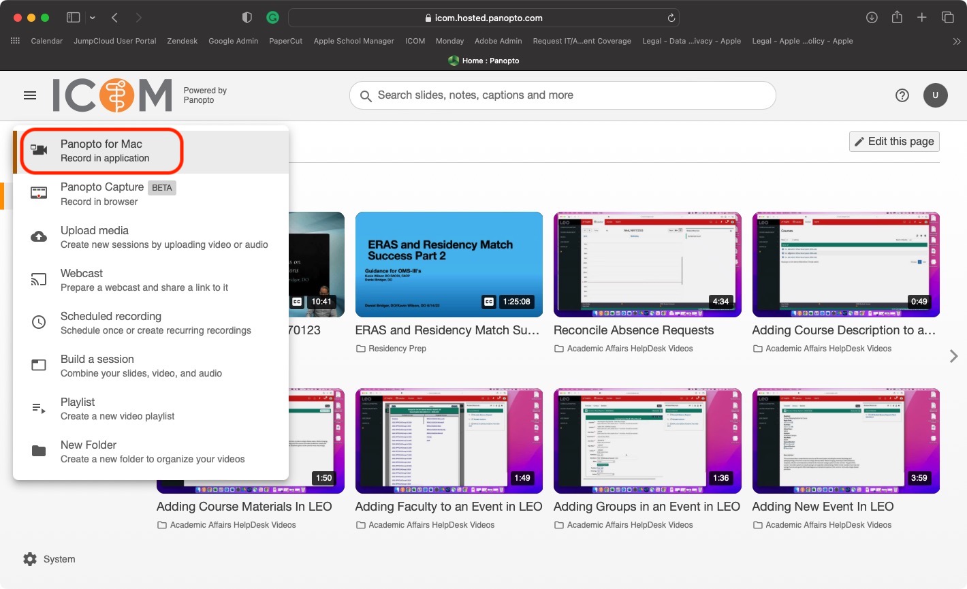The height and width of the screenshot is (589, 967).
Task: Click the ICOM logo
Action: pyautogui.click(x=112, y=95)
